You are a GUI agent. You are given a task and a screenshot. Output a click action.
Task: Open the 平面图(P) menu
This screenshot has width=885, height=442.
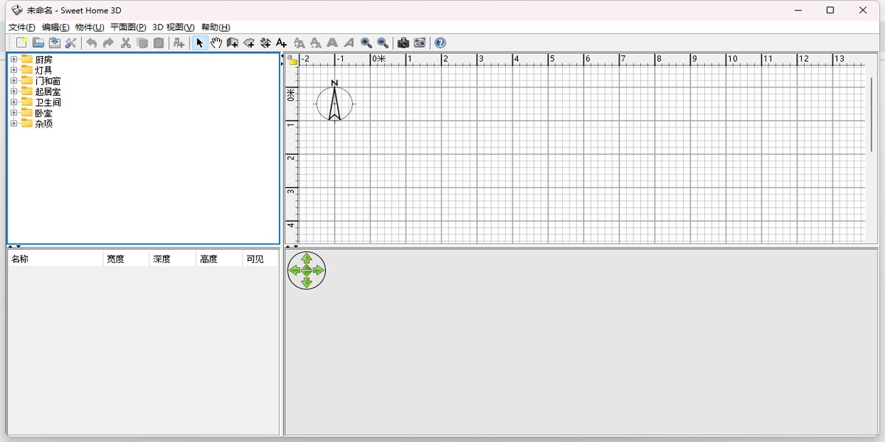[x=128, y=27]
